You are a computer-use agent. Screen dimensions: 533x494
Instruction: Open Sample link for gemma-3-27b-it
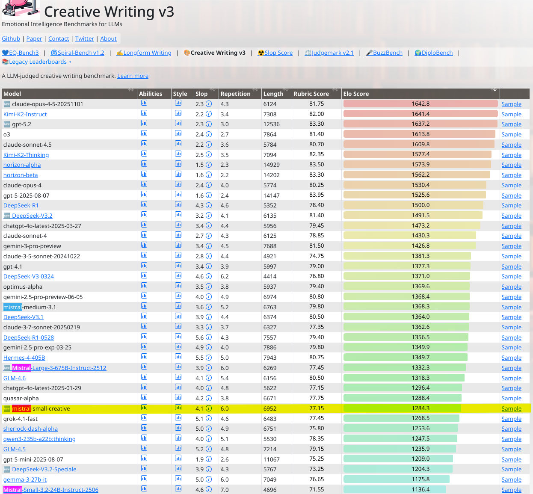[511, 479]
